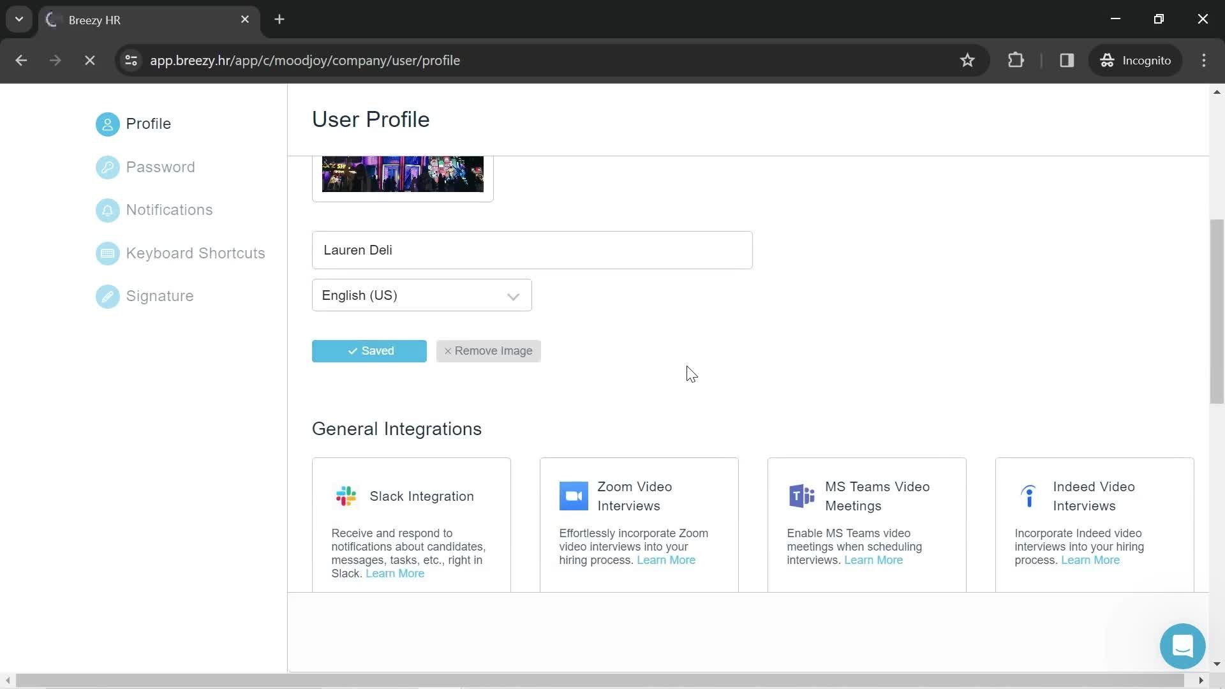Image resolution: width=1225 pixels, height=689 pixels.
Task: Click the Keyboard Shortcuts sidebar icon
Action: (108, 253)
